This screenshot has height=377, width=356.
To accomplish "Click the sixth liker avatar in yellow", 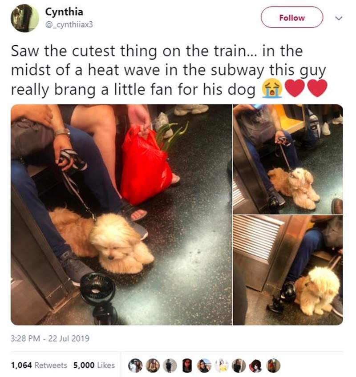I will coord(221,365).
